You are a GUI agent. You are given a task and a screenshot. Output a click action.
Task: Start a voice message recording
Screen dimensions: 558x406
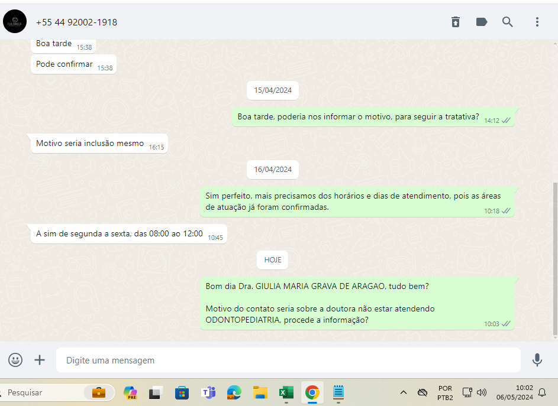pyautogui.click(x=537, y=360)
